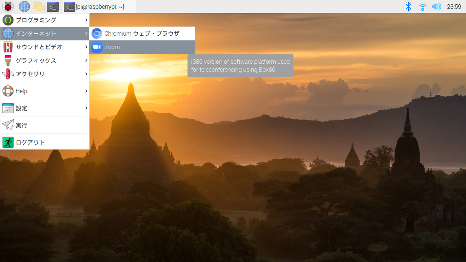
Task: Choose ログアウト from the main menu
Action: click(45, 142)
